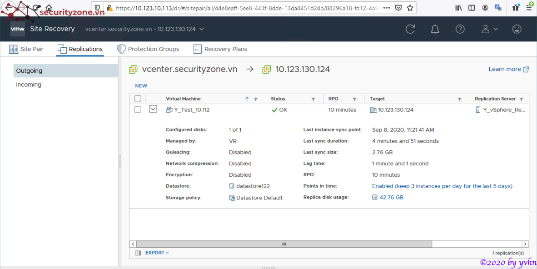The image size is (537, 269).
Task: Click the vmw logo
Action: (17, 29)
